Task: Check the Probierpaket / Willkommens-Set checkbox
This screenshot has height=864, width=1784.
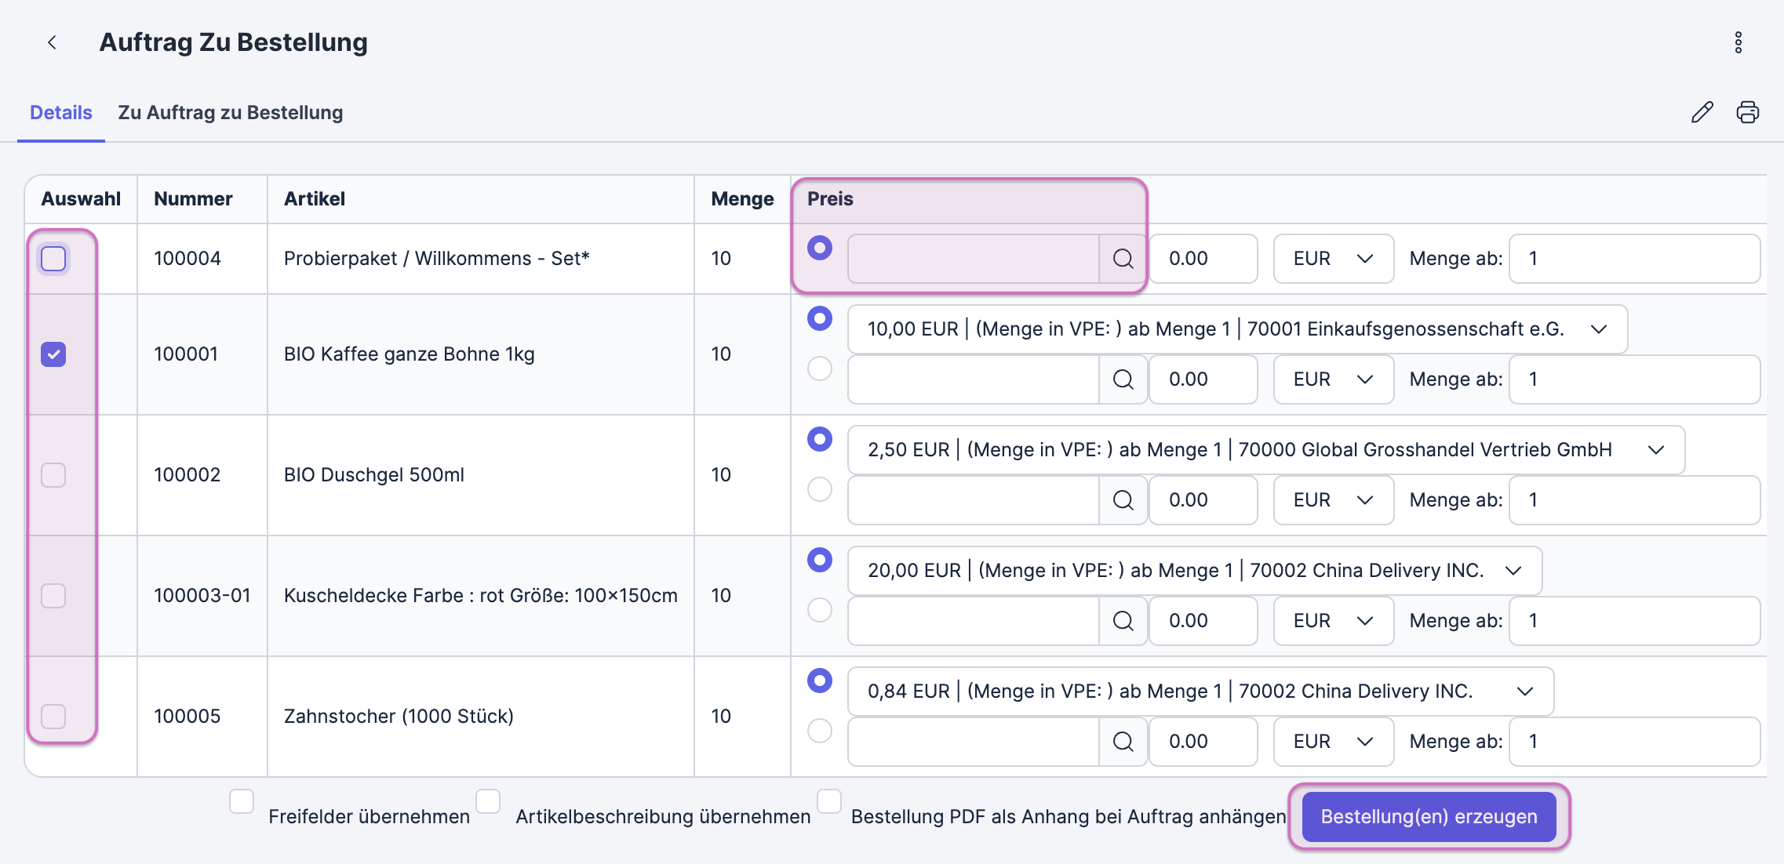Action: tap(53, 259)
